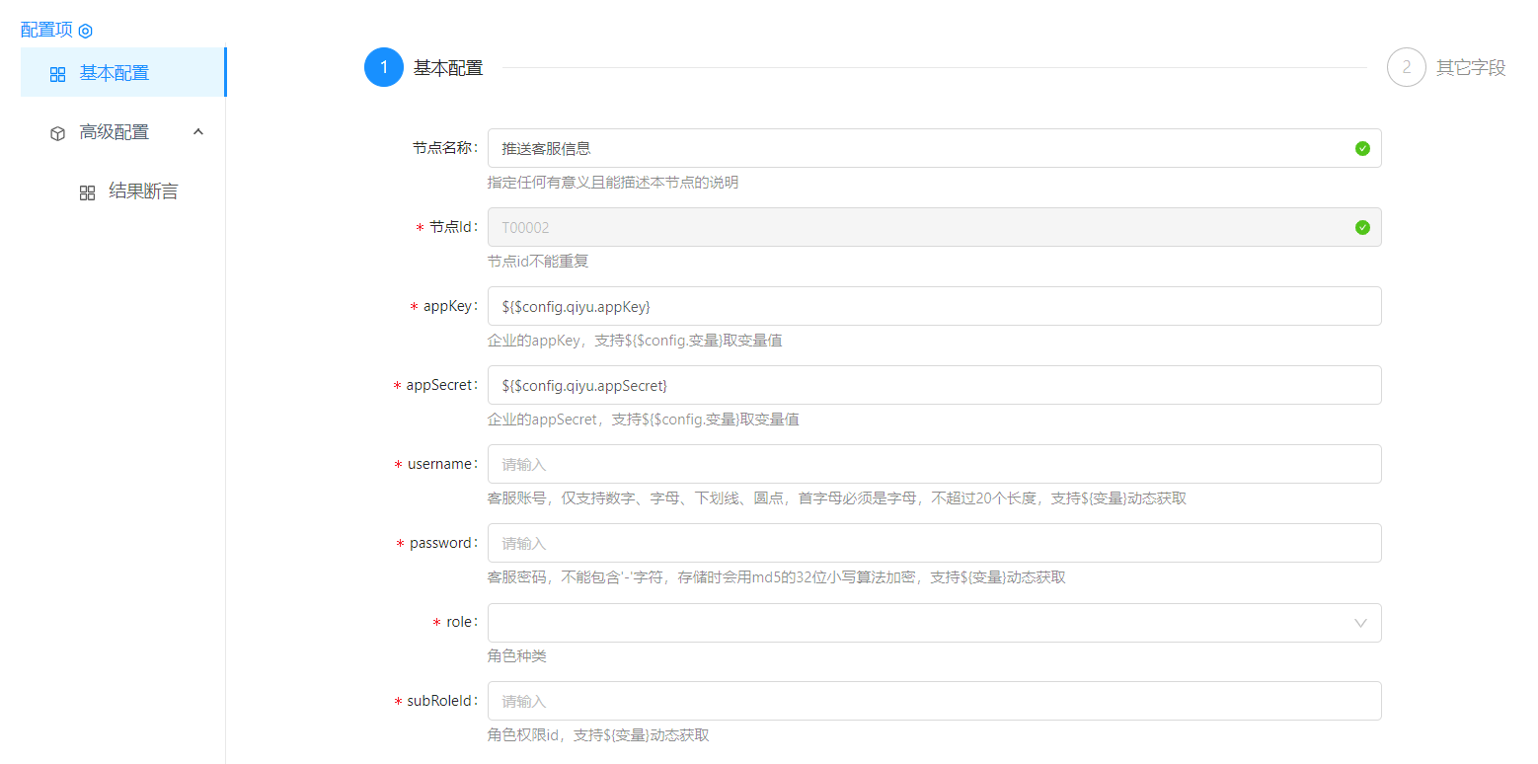Select 基本配置 in sidebar menu
Screen dimensions: 1538x764
[115, 73]
